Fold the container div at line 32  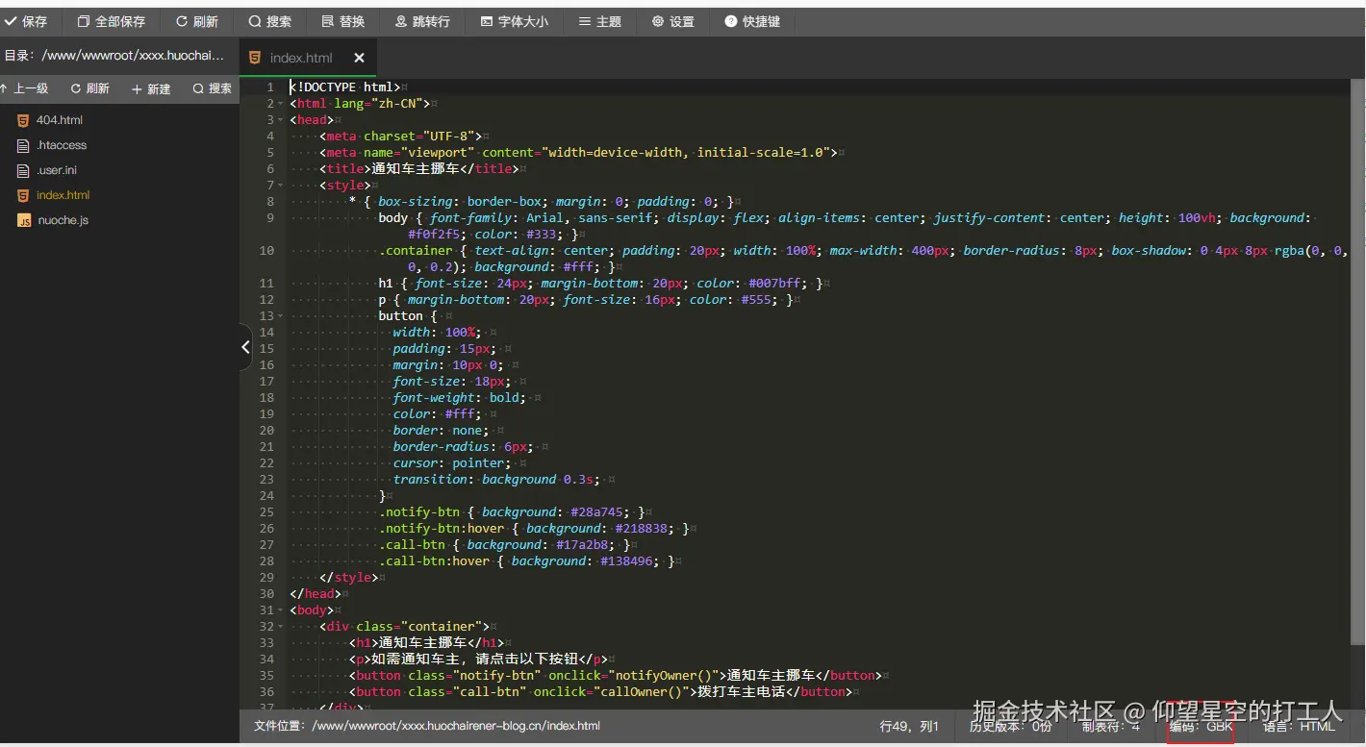pos(282,626)
